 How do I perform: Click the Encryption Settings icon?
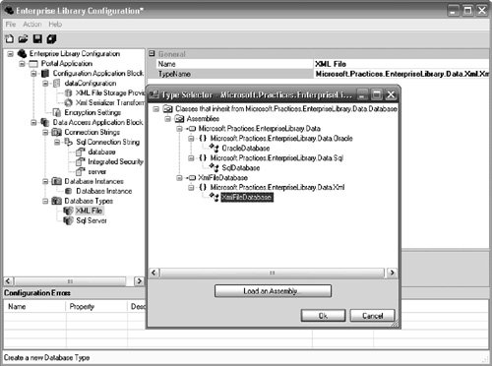57,113
